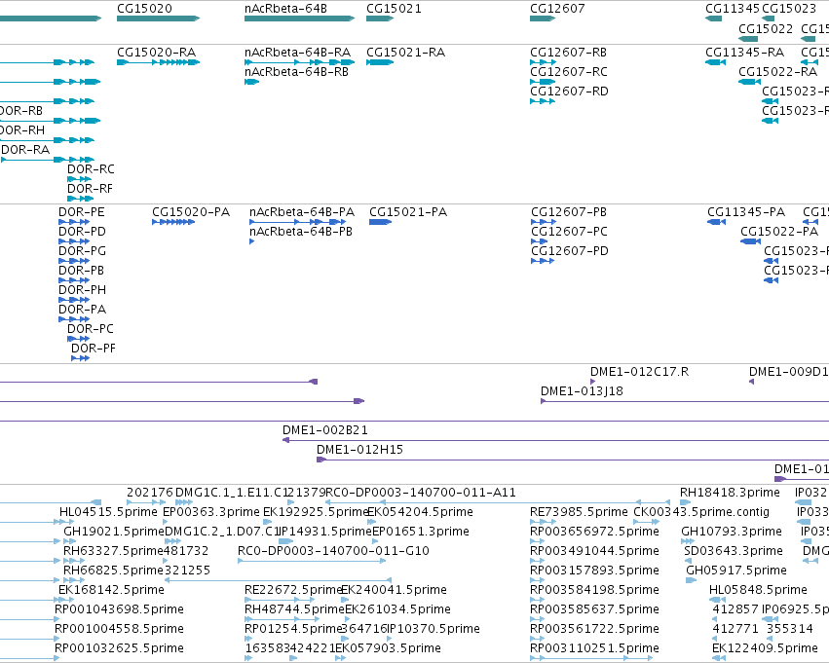Click transcript CG12607-RC label
Image resolution: width=829 pixels, height=663 pixels.
click(x=569, y=72)
